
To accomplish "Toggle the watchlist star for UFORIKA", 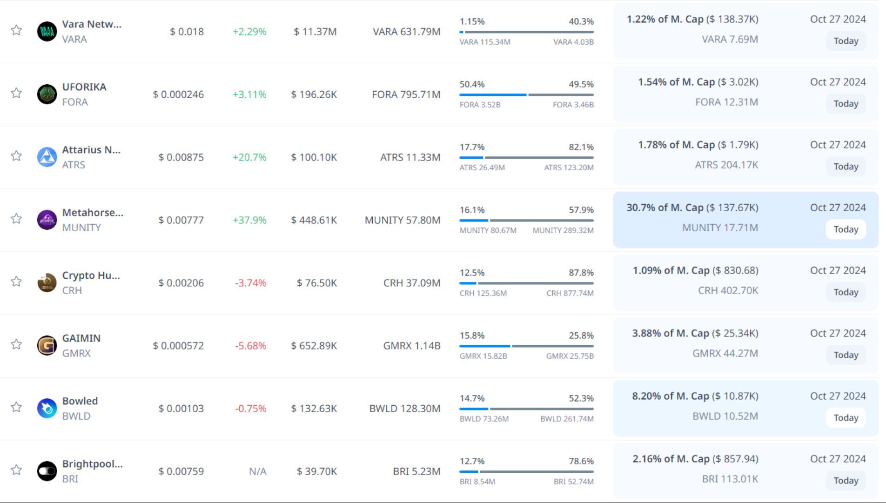I will 16,93.
